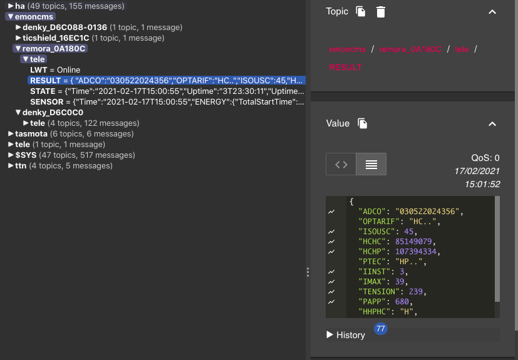518x360 pixels.
Task: Show chart for the HCHC value
Action: pos(331,242)
